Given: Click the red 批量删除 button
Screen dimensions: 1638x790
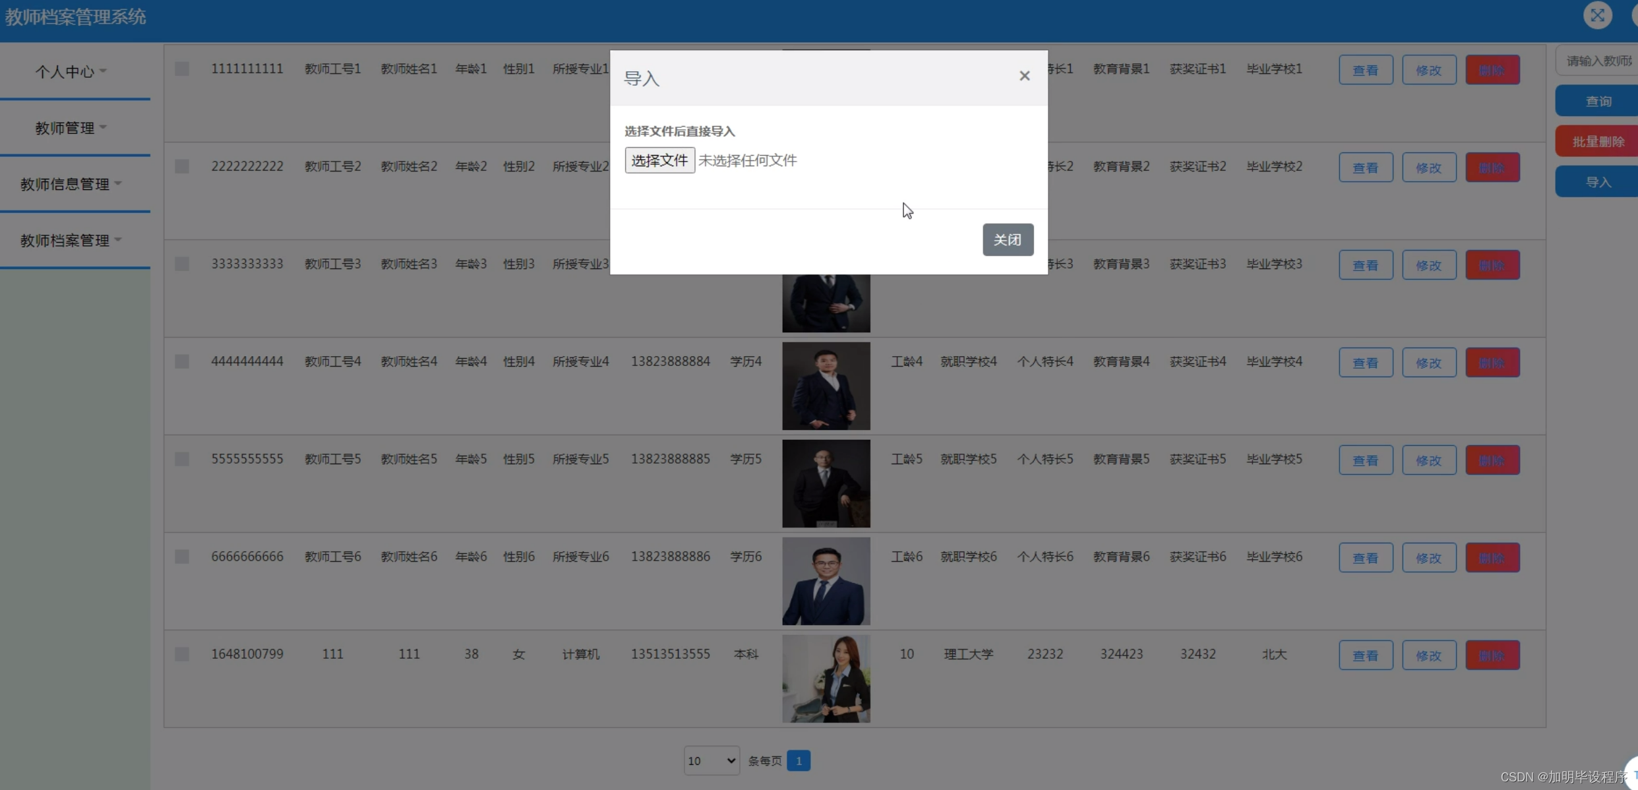Looking at the screenshot, I should pos(1598,140).
